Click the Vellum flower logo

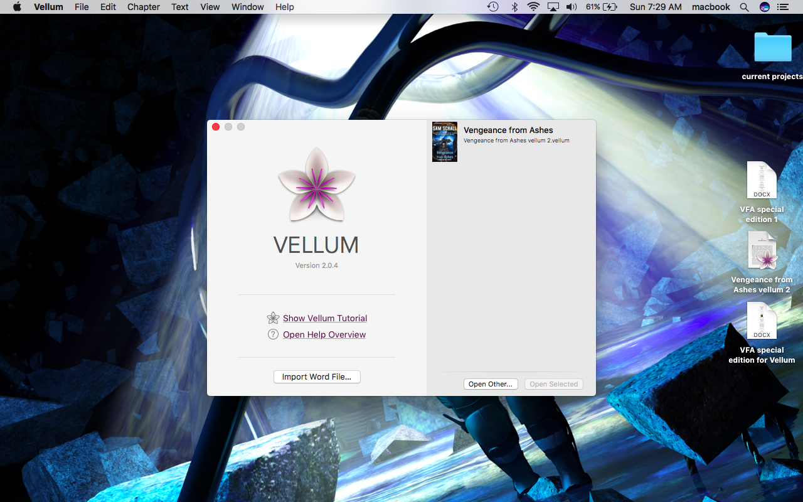pyautogui.click(x=316, y=184)
